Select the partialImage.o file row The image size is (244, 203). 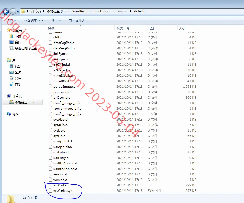[122, 87]
